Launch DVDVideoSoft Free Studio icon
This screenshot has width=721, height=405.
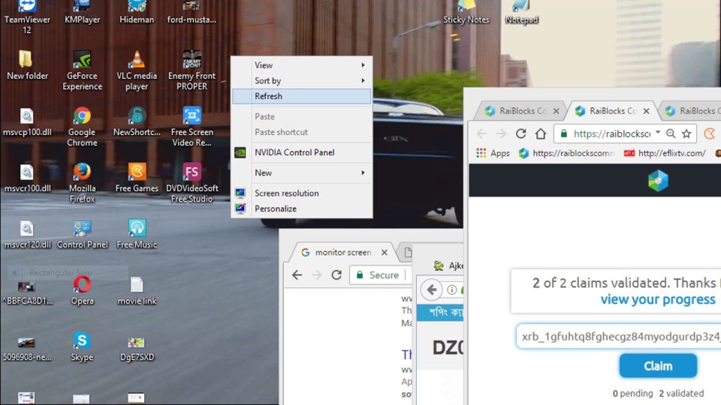tap(192, 183)
